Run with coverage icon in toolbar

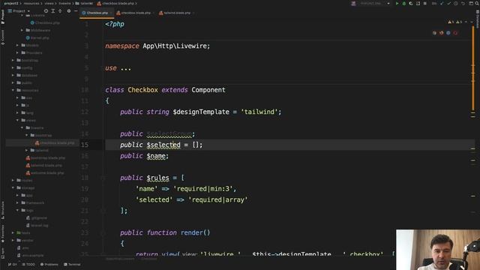tap(411, 3)
